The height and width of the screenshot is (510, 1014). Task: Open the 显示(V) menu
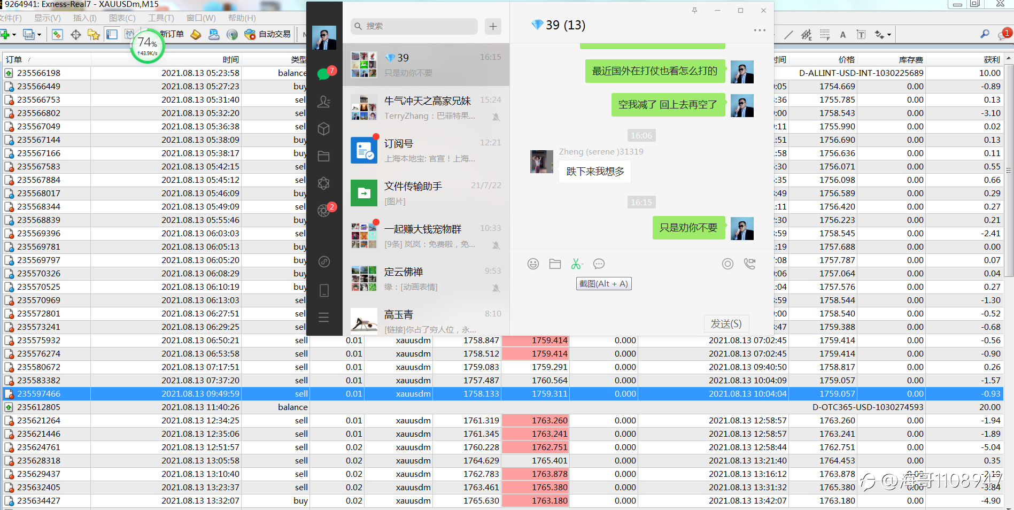pyautogui.click(x=48, y=18)
